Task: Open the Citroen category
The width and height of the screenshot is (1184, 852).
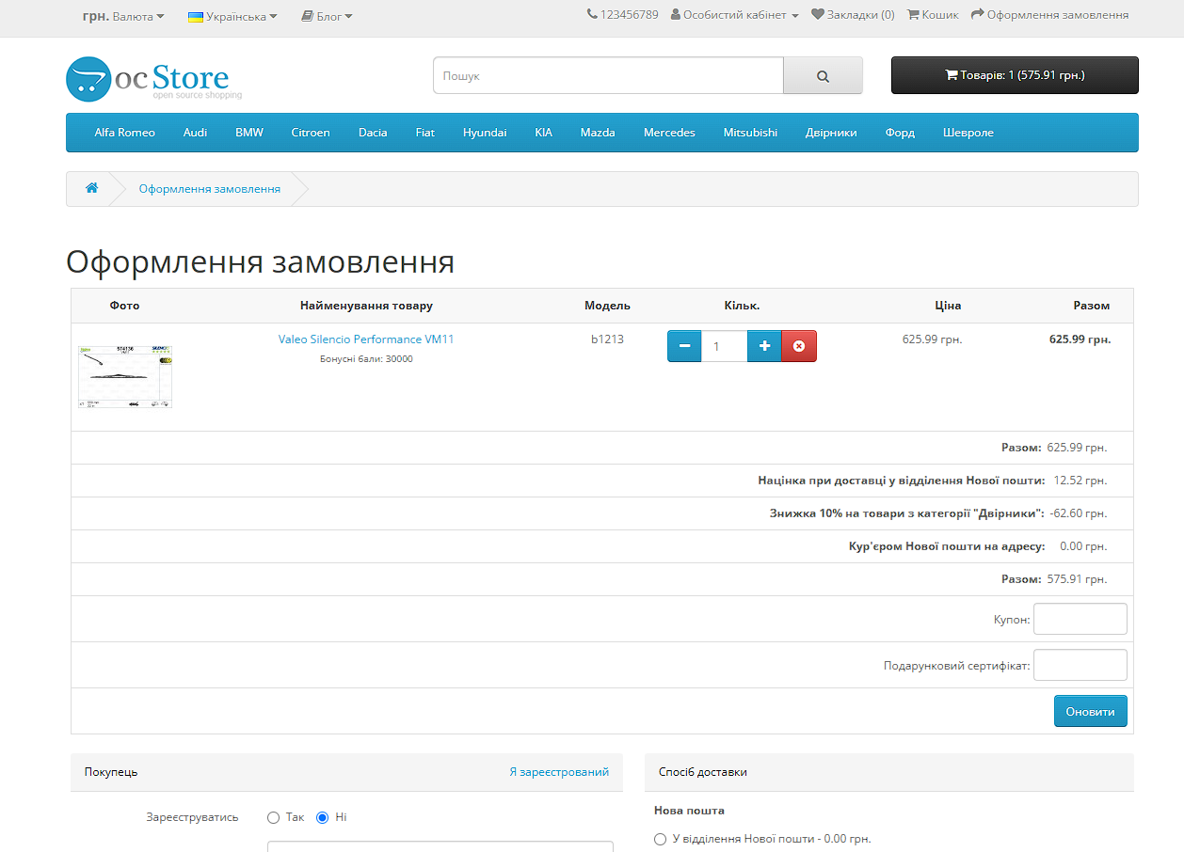Action: point(311,133)
